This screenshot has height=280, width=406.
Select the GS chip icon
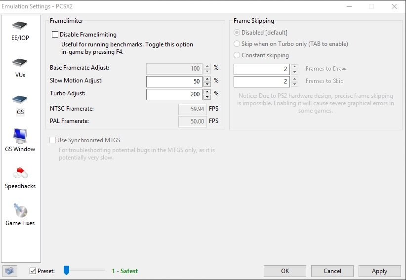point(20,99)
